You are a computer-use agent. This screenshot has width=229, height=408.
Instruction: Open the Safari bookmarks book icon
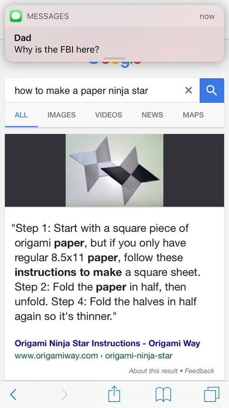pos(163,394)
